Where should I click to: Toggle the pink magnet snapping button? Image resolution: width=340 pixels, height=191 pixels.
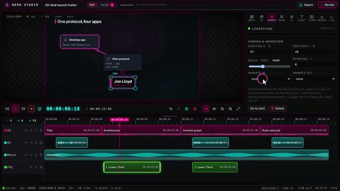point(206,109)
